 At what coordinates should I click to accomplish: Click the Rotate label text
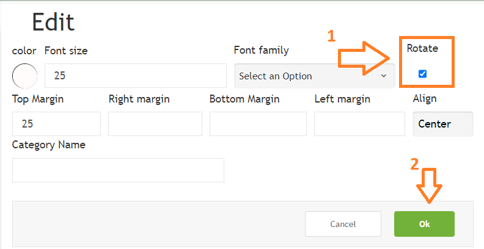coord(422,48)
